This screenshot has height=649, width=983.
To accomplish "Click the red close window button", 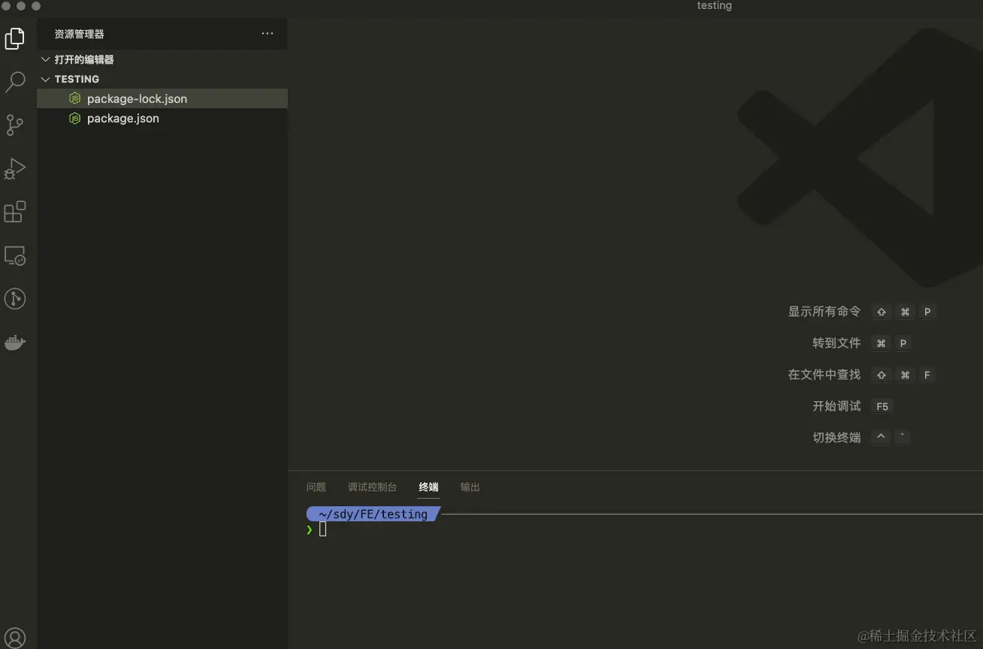I will tap(6, 6).
